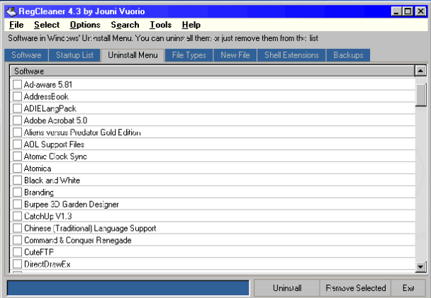Screen dimensions: 431x298
Task: Click the 'AOL Support Files' entry text
Action: tap(54, 144)
